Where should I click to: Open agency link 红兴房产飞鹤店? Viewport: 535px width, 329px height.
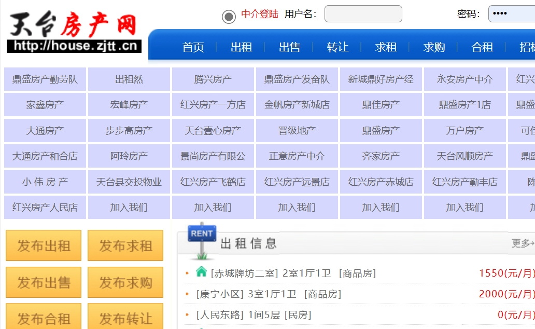[213, 182]
